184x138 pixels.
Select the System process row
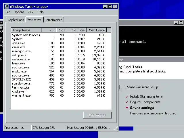coord(58,39)
